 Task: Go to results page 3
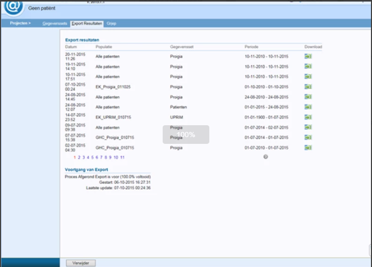pyautogui.click(x=83, y=157)
